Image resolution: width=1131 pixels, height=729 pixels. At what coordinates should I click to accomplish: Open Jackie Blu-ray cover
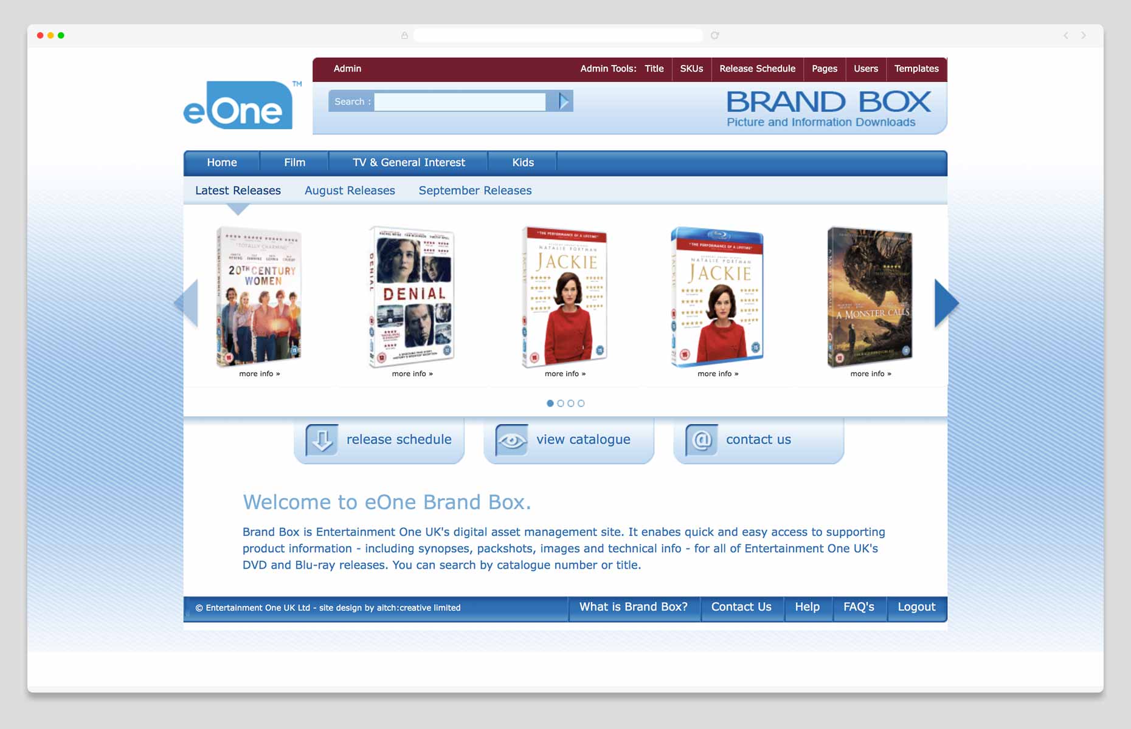718,296
